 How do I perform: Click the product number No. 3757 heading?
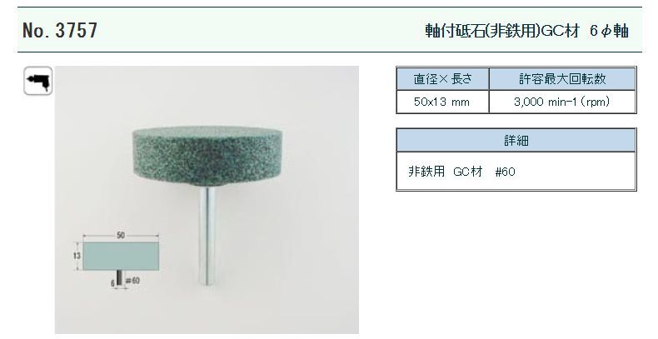(60, 30)
